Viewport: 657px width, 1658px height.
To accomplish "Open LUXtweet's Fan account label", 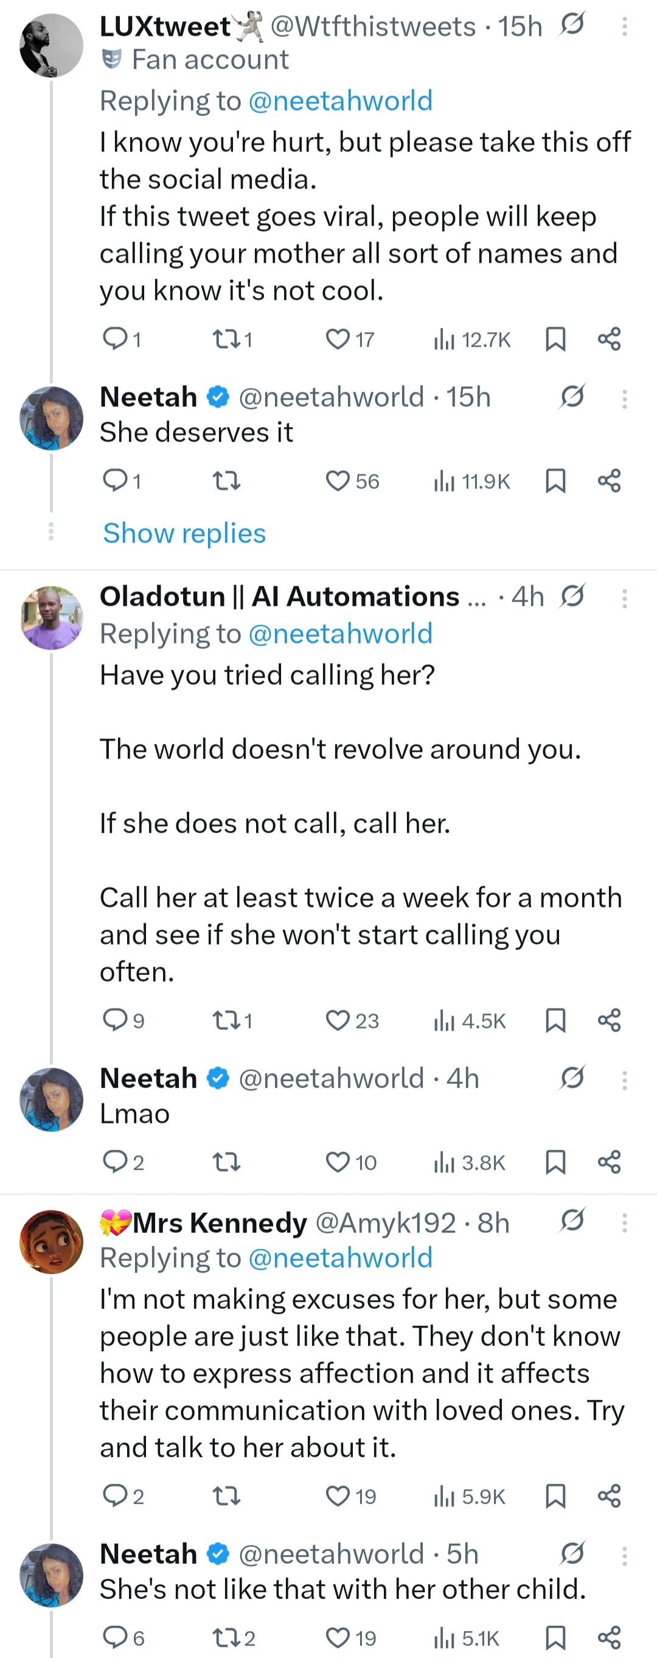I will point(194,59).
